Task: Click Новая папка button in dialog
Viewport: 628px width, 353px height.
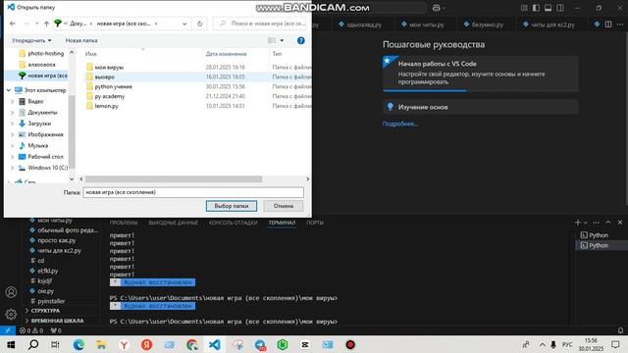Action: coord(81,40)
